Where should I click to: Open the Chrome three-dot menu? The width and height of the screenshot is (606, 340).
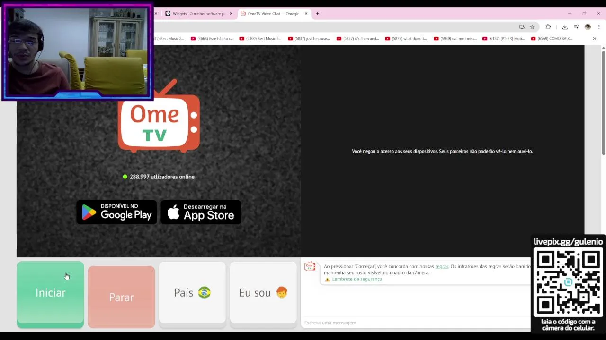(599, 27)
